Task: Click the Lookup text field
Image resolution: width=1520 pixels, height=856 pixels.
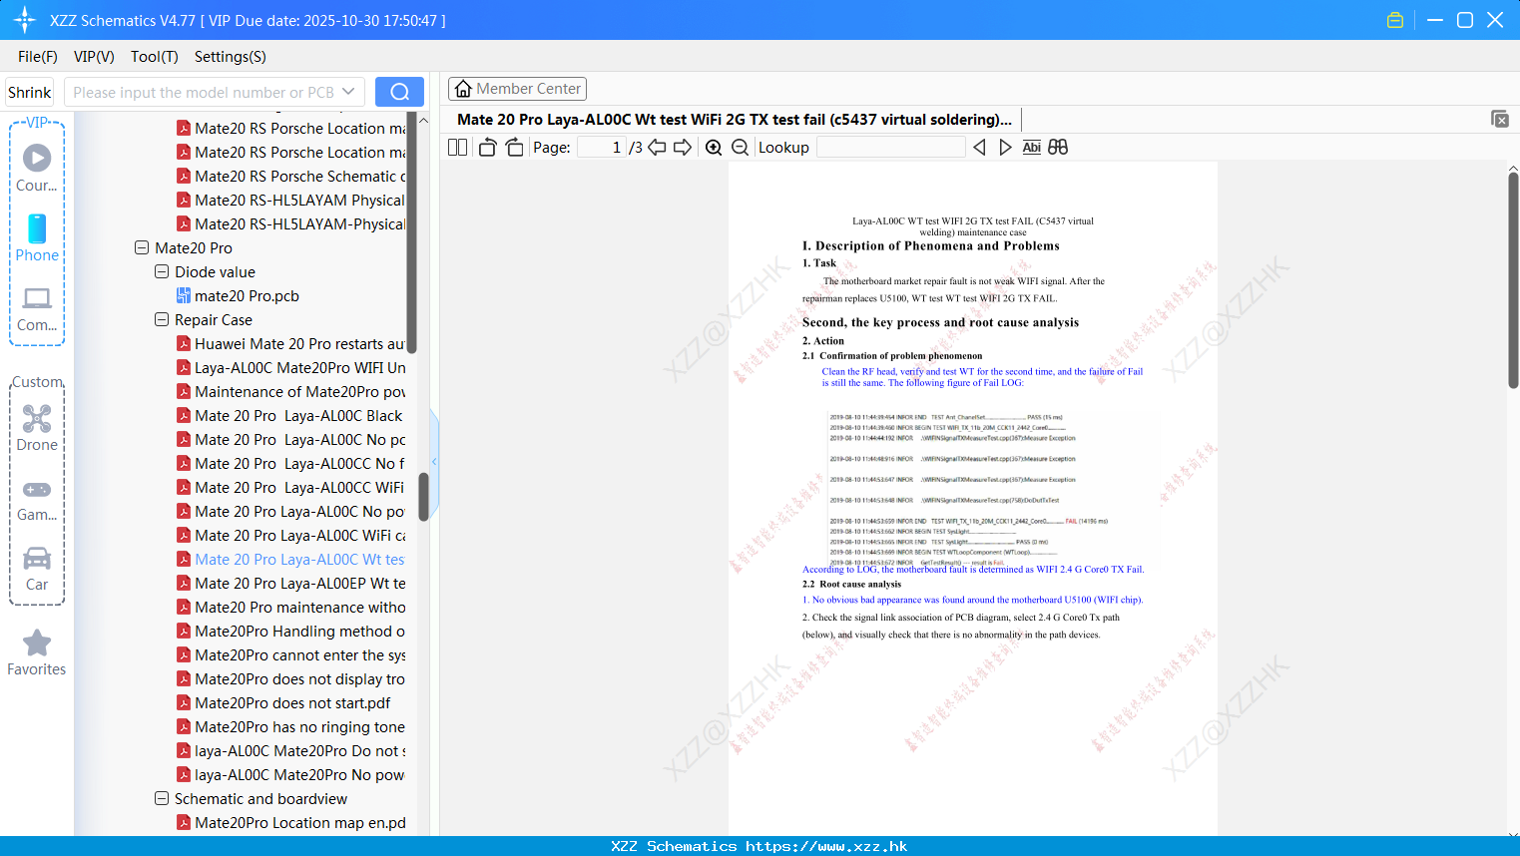Action: [x=891, y=147]
